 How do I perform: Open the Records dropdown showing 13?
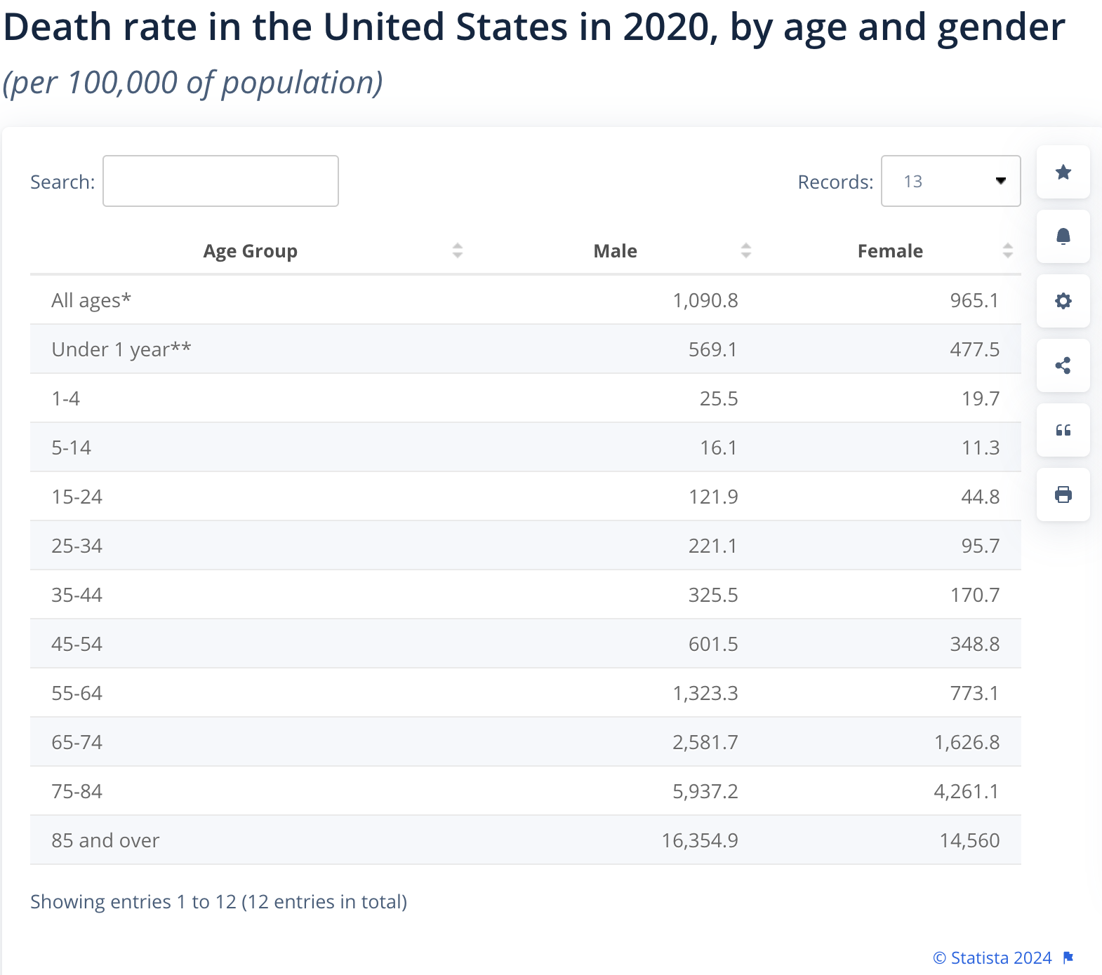950,182
